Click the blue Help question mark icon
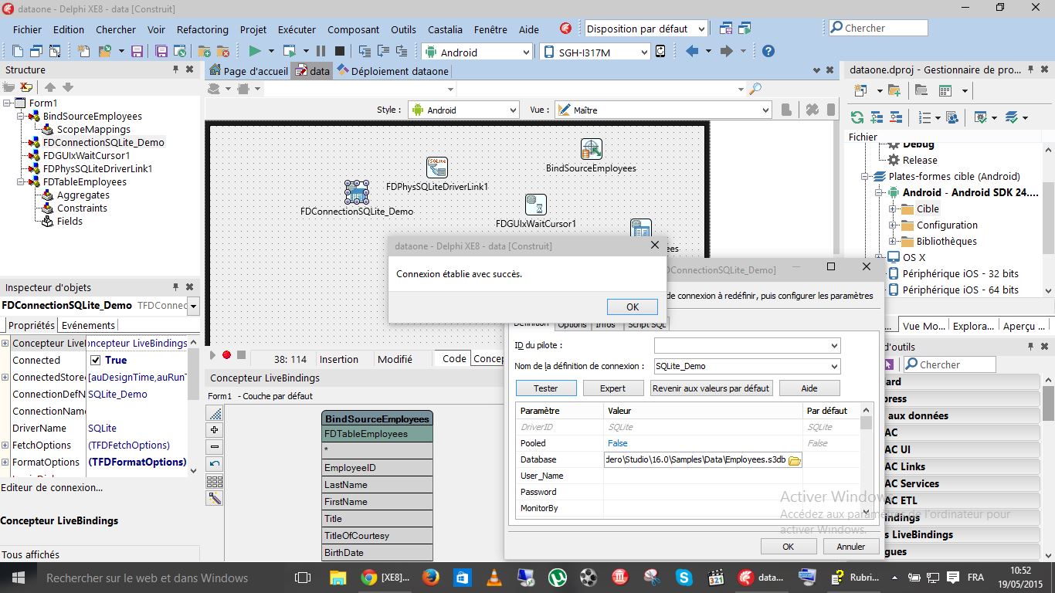 click(768, 51)
